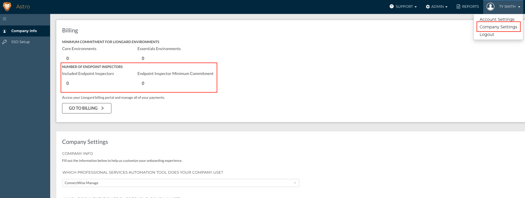This screenshot has width=525, height=198.
Task: Click the Liongard lion logo
Action: click(x=7, y=6)
